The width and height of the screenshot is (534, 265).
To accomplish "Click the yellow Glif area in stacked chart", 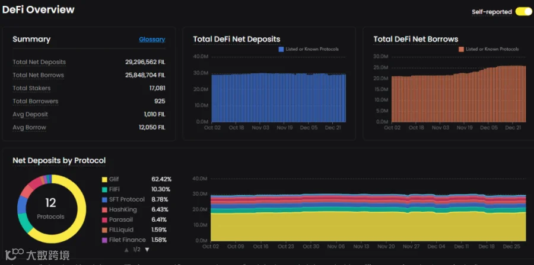I will [x=368, y=227].
